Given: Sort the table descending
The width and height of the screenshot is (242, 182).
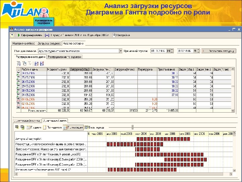Looking at the screenshot, I should click(x=42, y=64).
